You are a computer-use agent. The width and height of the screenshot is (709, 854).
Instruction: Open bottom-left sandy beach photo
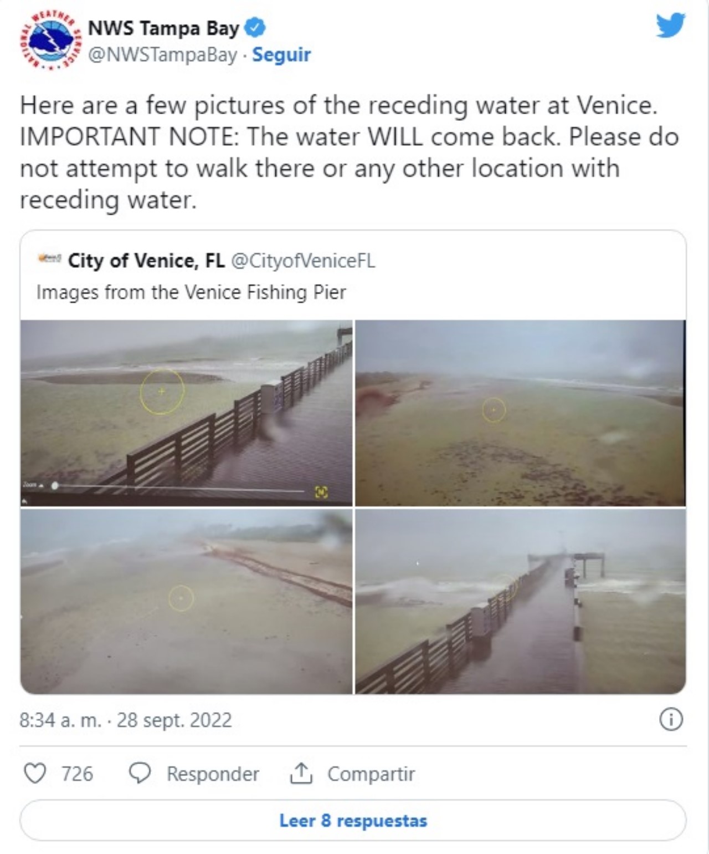point(186,601)
